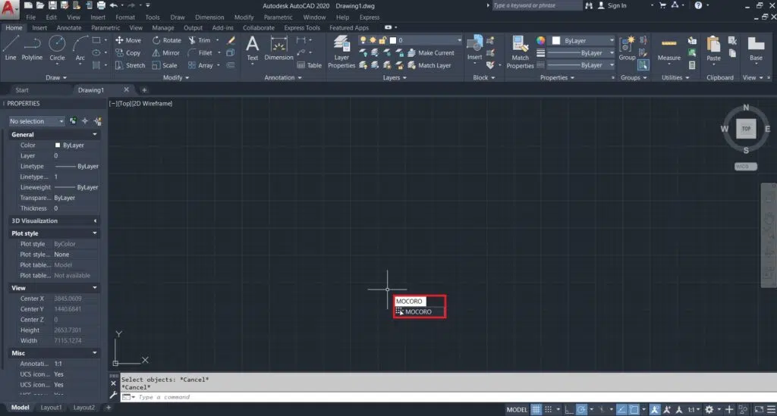Click the Text annotation tool
This screenshot has height=416, width=777.
pos(253,47)
